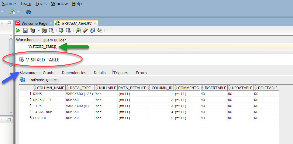This screenshot has height=144, width=293.
Task: Switch to the Welcome Page tab
Action: coord(34,23)
